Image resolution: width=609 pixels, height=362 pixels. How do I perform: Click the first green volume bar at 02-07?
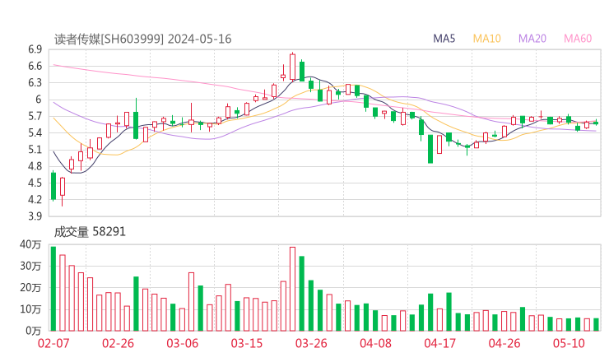[53, 289]
